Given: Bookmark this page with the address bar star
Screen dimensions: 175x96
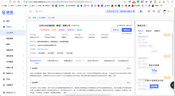Looking at the screenshot, I should click(x=125, y=2).
